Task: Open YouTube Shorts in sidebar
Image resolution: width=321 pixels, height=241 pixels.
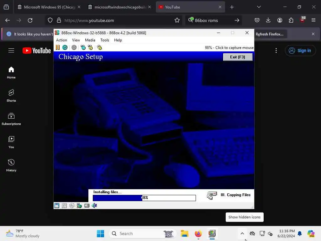Action: pyautogui.click(x=11, y=96)
